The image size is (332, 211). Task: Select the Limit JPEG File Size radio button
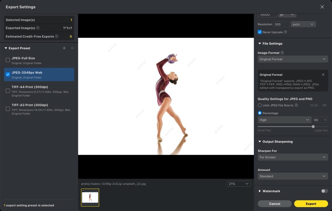pyautogui.click(x=260, y=105)
